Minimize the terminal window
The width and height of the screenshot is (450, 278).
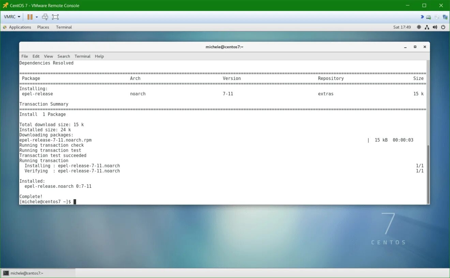[405, 47]
